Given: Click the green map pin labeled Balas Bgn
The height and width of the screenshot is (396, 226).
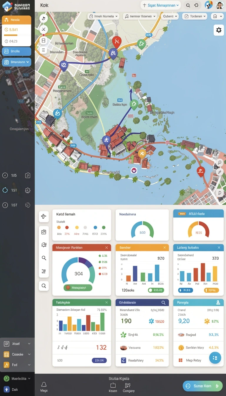Looking at the screenshot, I should [134, 105].
